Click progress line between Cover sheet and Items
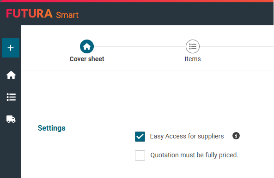 coord(140,46)
